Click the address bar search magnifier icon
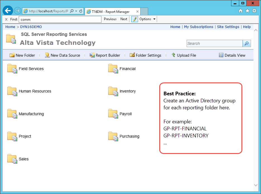Viewport: 261px width, 194px height. [x=72, y=11]
